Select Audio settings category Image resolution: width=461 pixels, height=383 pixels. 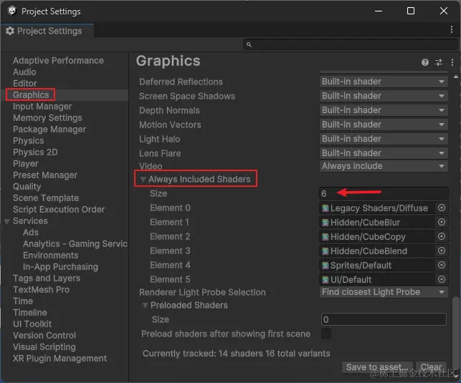point(24,72)
